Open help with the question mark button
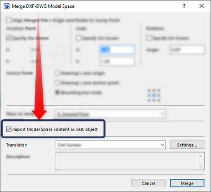 (184, 6)
